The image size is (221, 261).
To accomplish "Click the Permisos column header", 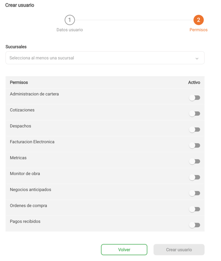I will [x=19, y=83].
